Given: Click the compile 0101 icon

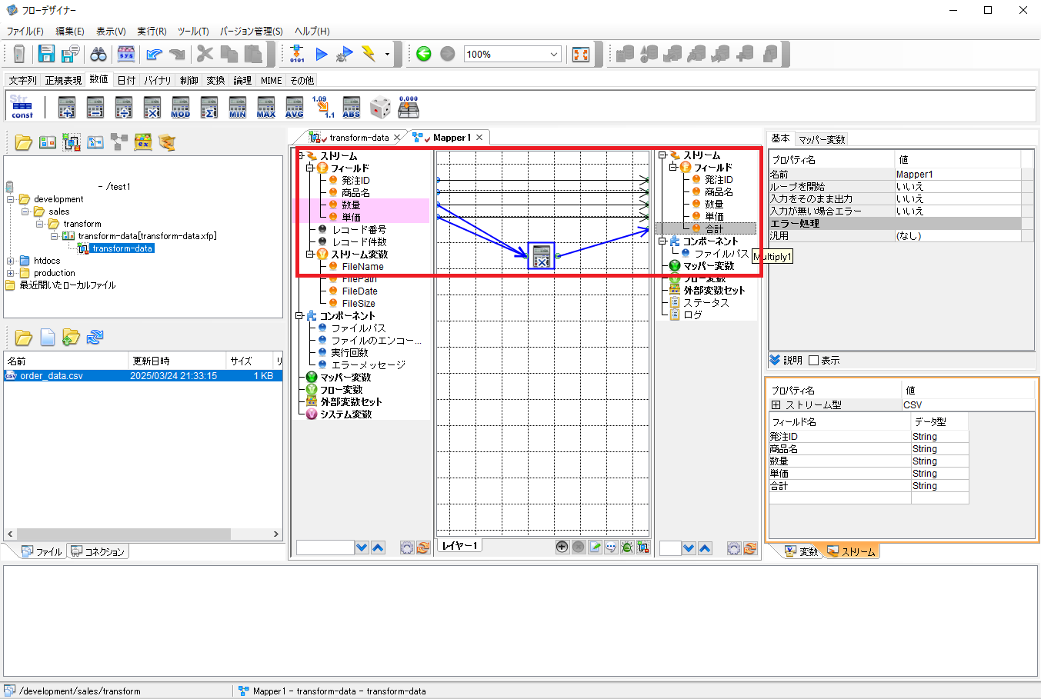Looking at the screenshot, I should (297, 54).
